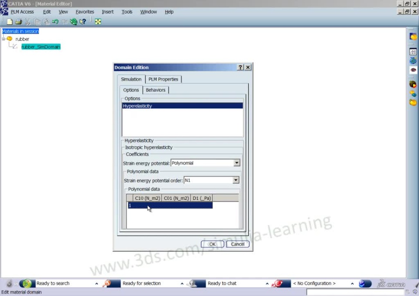Expand the 'No Configuration' arrow
This screenshot has width=419, height=296.
click(352, 284)
